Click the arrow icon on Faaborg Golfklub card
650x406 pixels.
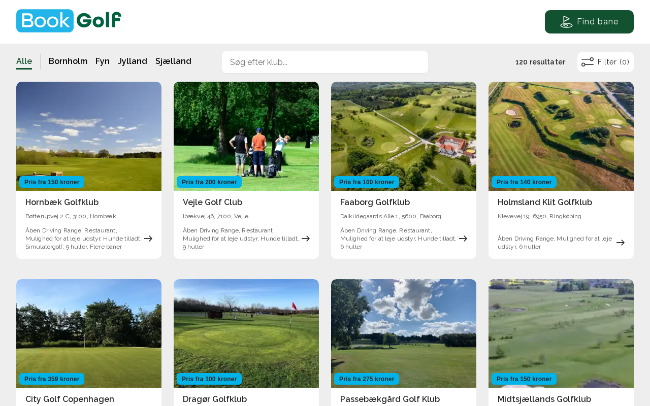[x=463, y=239]
